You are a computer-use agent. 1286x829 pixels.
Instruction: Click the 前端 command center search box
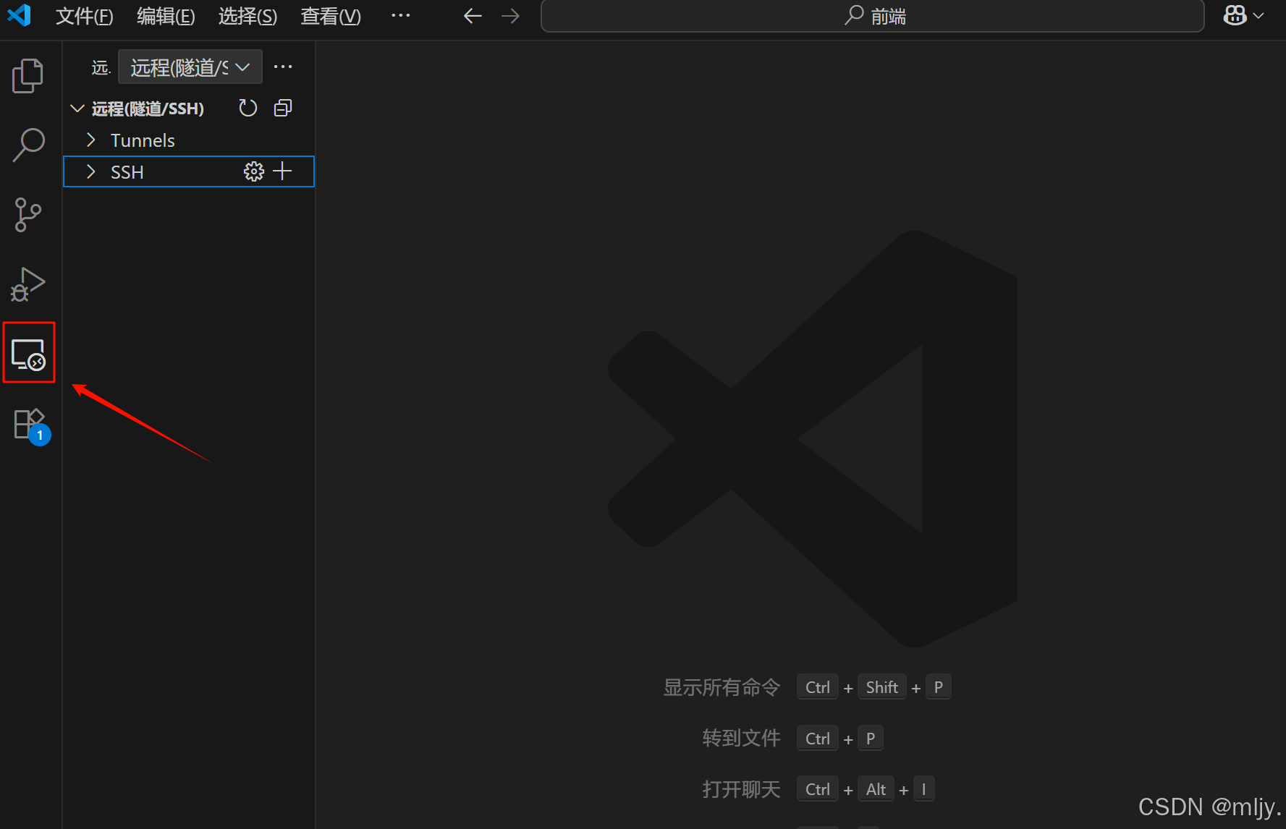click(x=872, y=16)
